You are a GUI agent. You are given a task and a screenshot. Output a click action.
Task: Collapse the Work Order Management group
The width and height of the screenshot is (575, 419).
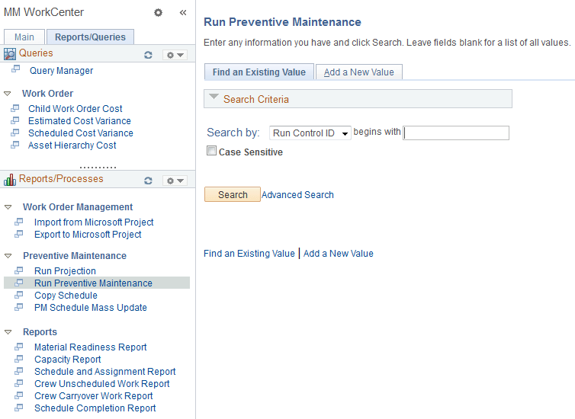[8, 207]
